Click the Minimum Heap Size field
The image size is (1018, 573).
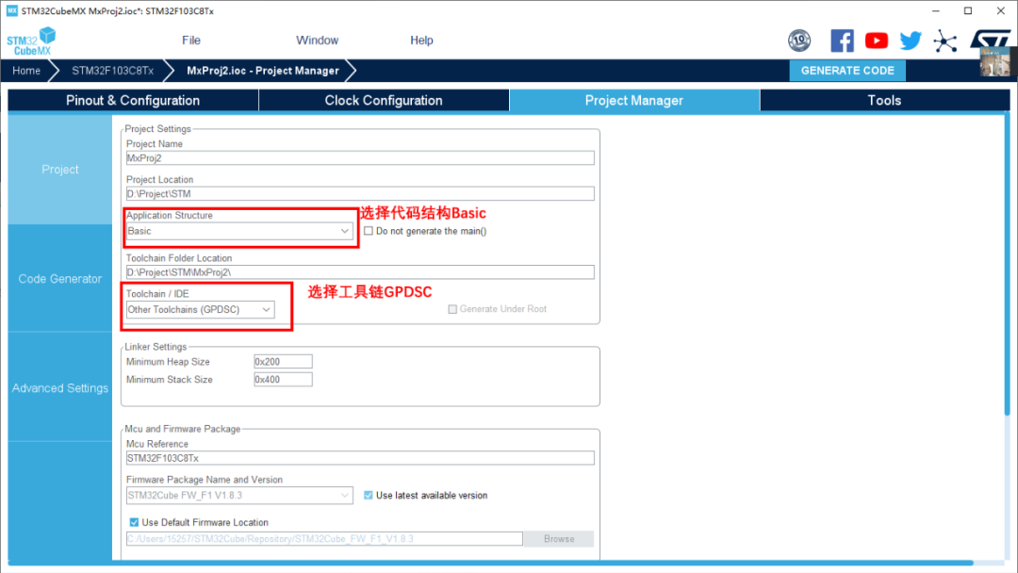[x=283, y=362]
